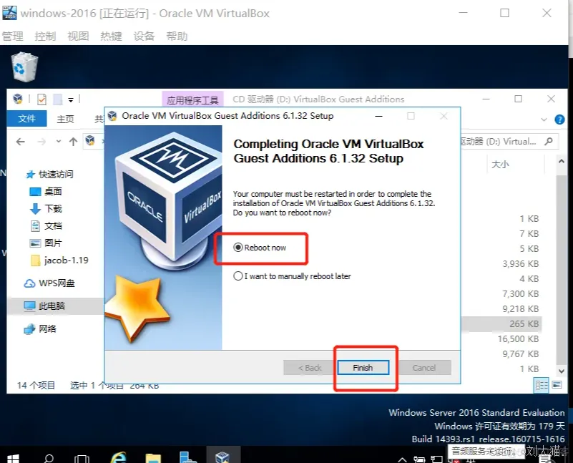Viewport: 573px width, 463px height.
Task: Open Explorer help question mark icon
Action: point(559,120)
